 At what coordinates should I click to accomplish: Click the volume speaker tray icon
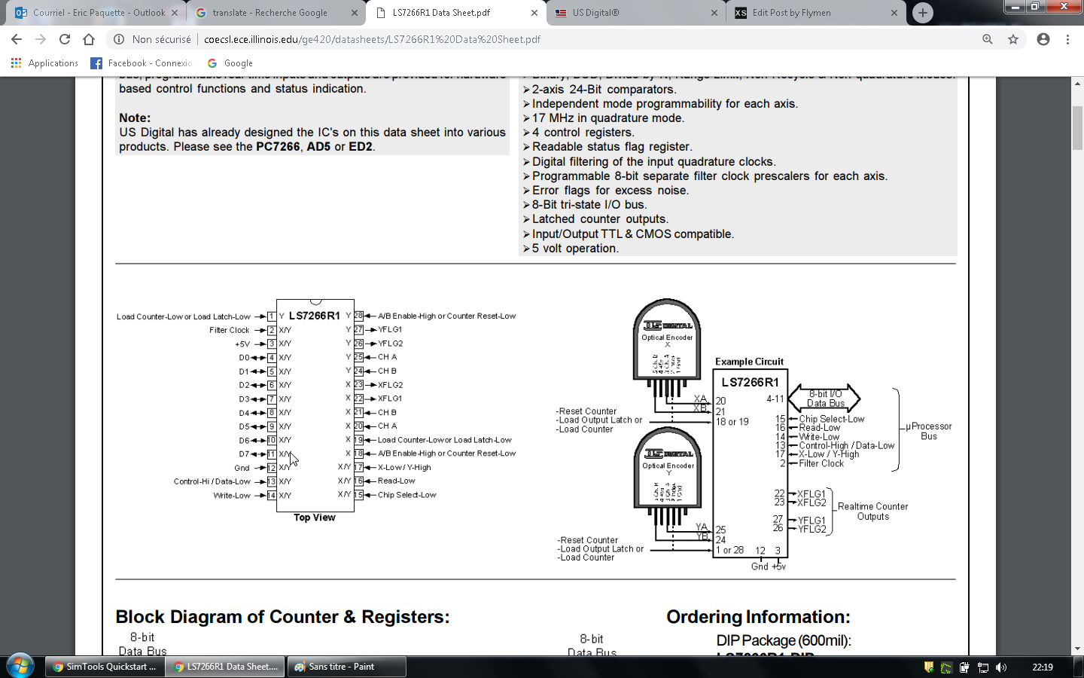1001,667
